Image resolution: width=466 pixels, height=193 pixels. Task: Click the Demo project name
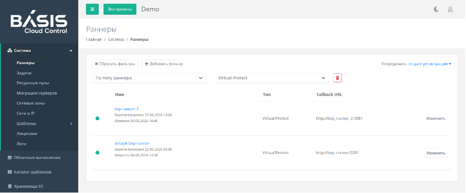(x=150, y=9)
